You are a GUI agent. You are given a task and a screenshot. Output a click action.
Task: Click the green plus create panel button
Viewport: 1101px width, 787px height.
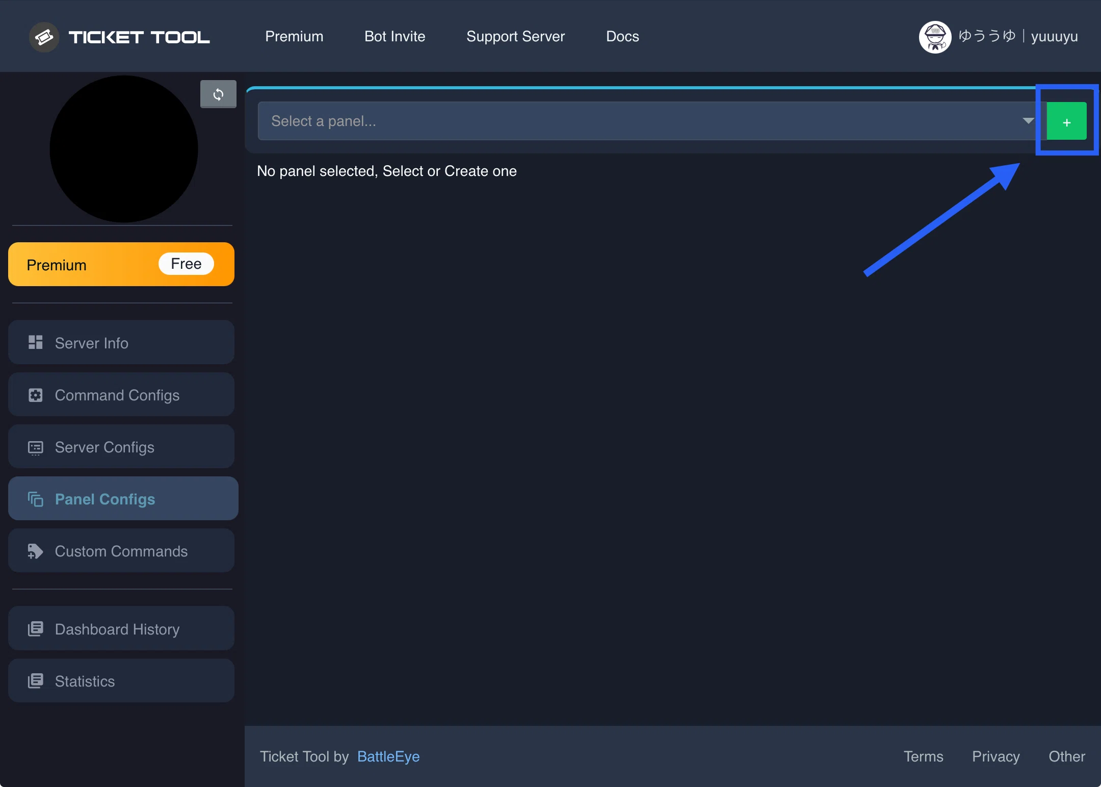coord(1066,121)
